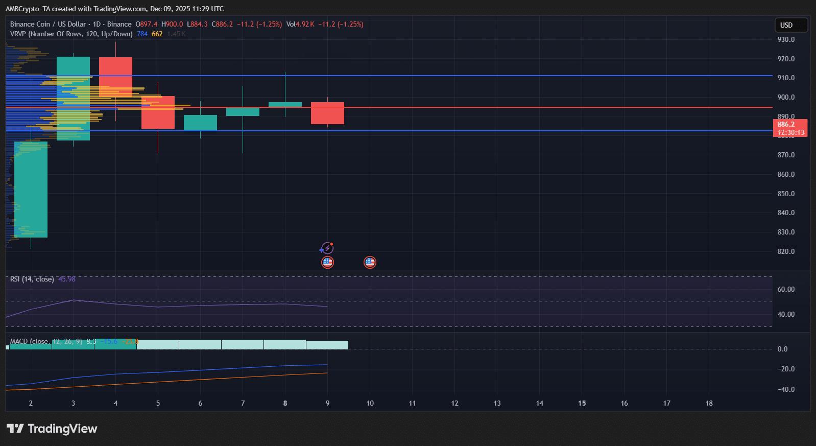The width and height of the screenshot is (816, 446).
Task: Select the lower blue horizontal line near 883
Action: [x=460, y=131]
